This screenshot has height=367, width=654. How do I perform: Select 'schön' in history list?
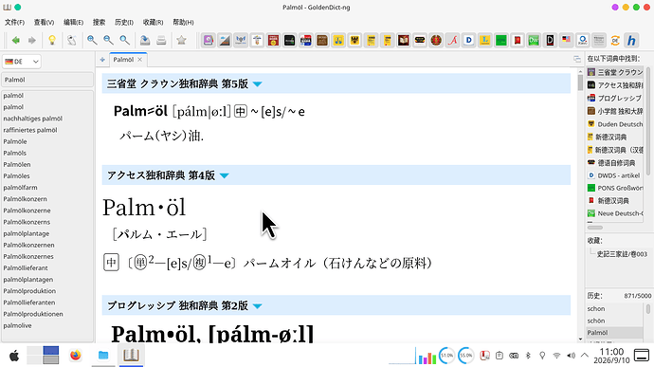[x=615, y=321]
